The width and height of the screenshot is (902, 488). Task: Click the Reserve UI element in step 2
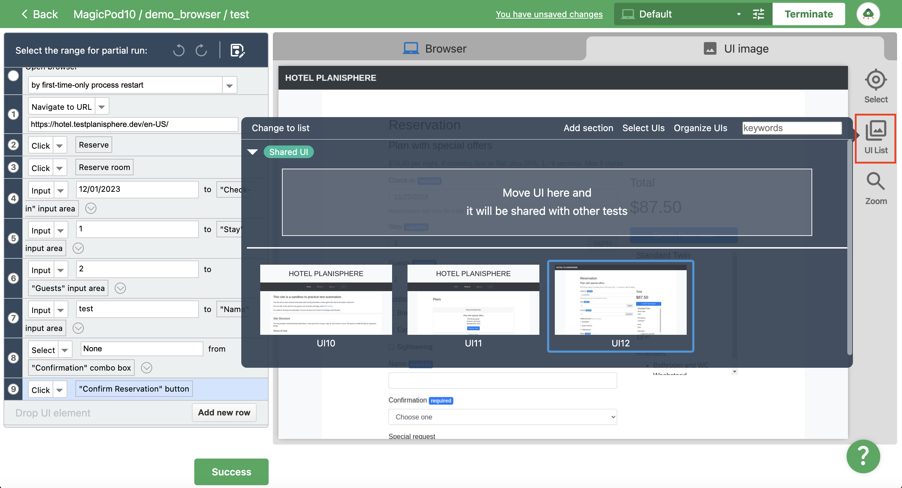click(94, 145)
